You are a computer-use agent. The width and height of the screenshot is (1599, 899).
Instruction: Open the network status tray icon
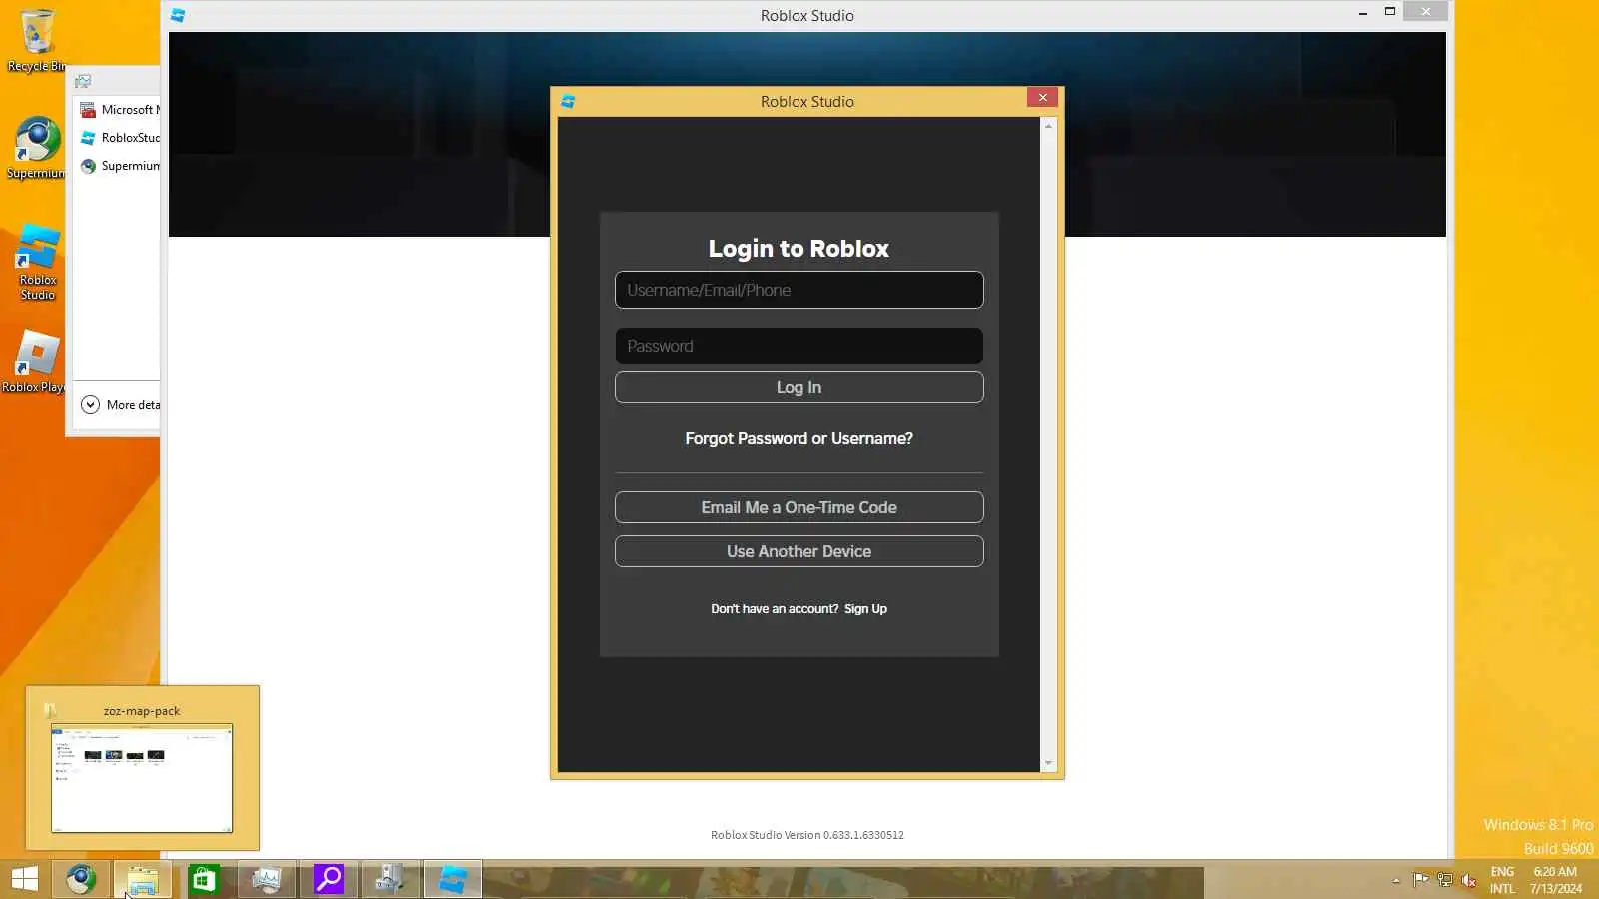point(1444,880)
